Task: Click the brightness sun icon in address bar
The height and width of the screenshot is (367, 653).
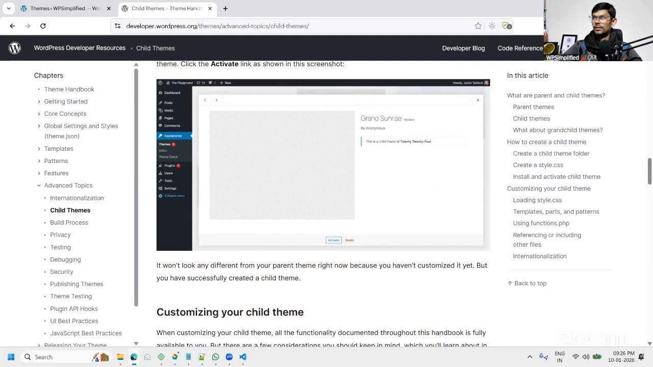Action: point(492,26)
